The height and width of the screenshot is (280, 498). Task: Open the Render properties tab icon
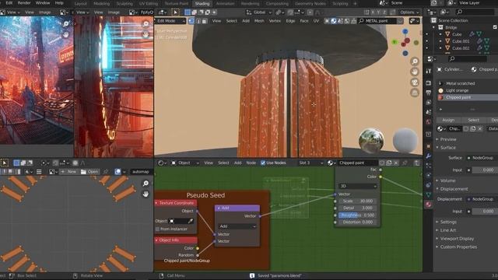pos(429,83)
